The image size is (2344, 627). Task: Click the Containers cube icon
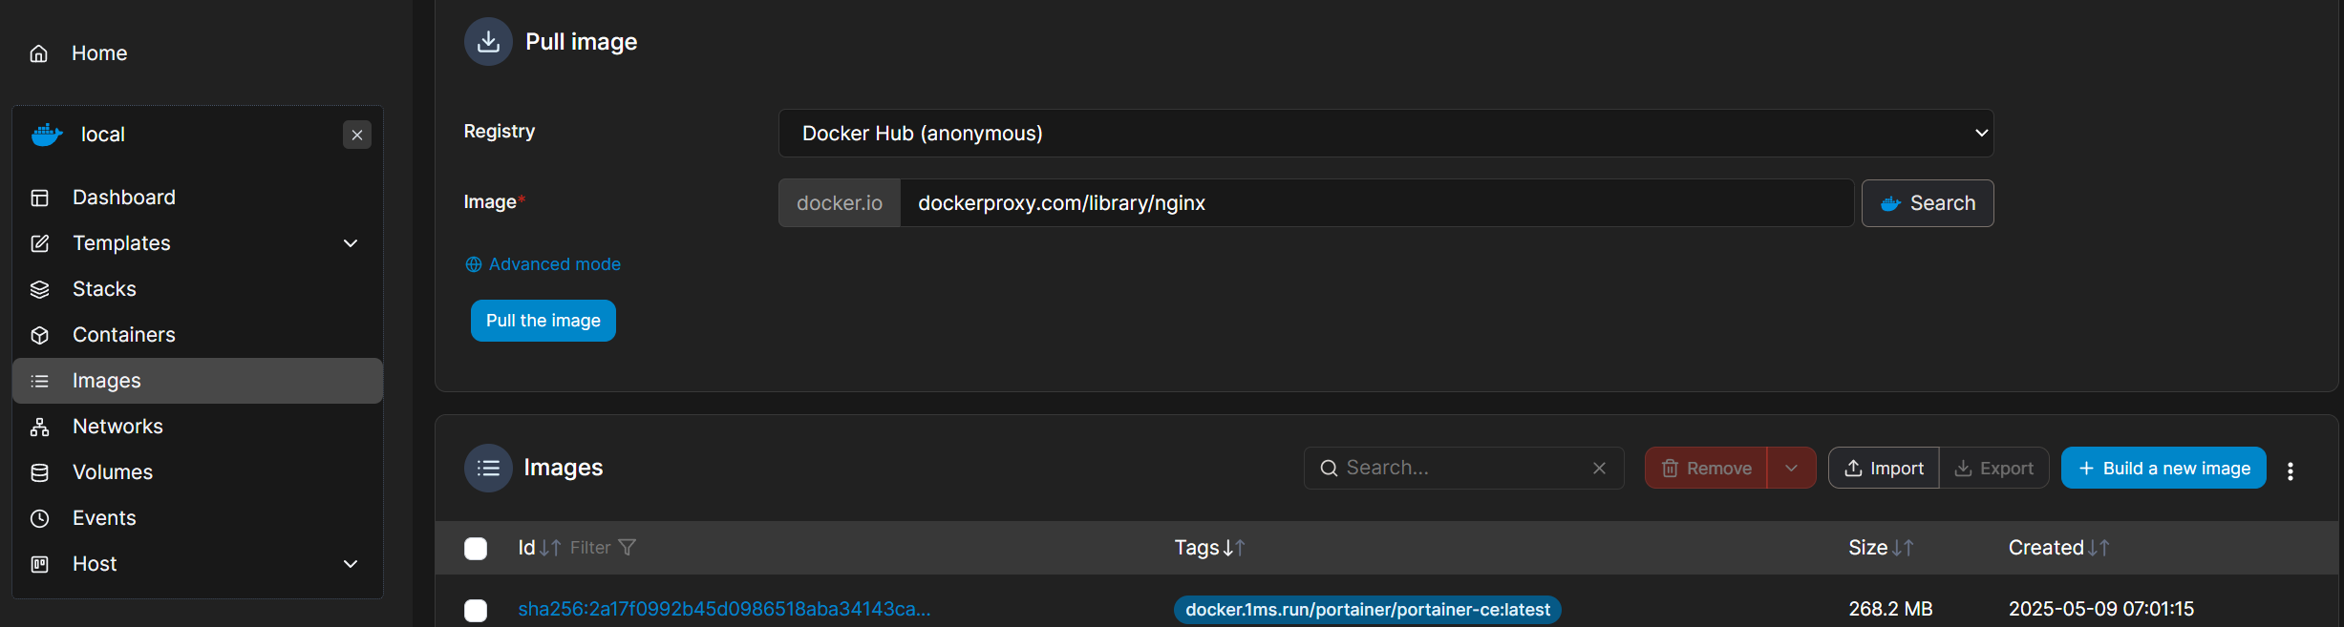click(x=39, y=335)
